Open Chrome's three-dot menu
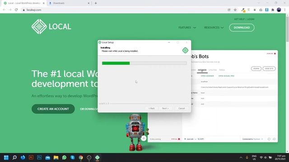The image size is (289, 162). coord(285,10)
